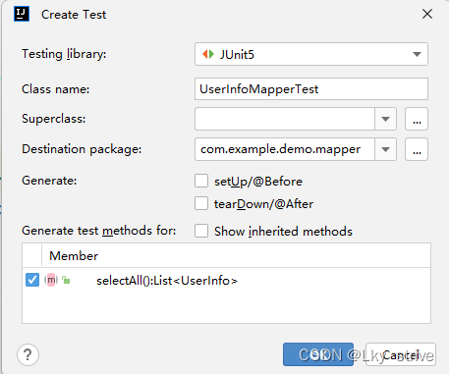The image size is (449, 374).
Task: Click the Class name input field
Action: coord(311,89)
